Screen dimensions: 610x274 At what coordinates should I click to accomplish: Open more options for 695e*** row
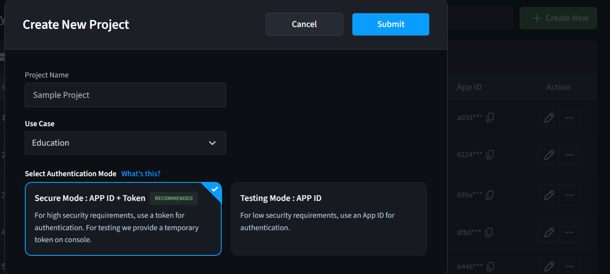pyautogui.click(x=570, y=195)
